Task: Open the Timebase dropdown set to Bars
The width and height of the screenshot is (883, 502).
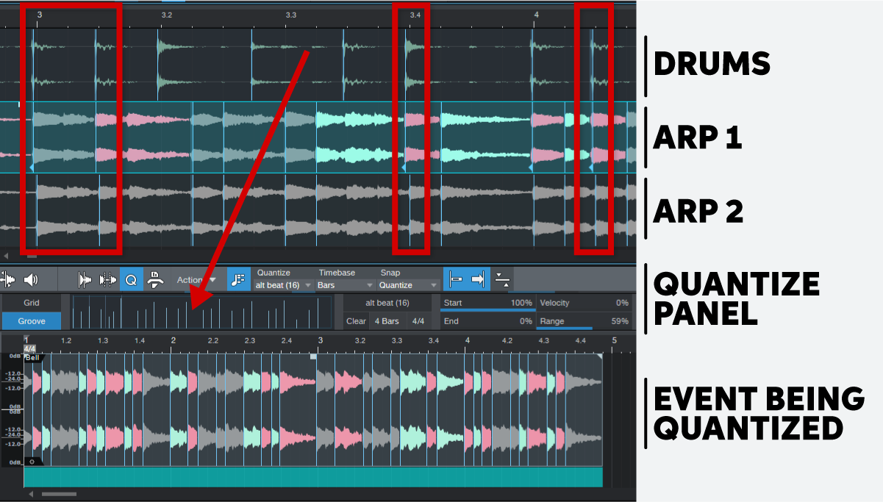Action: 343,284
